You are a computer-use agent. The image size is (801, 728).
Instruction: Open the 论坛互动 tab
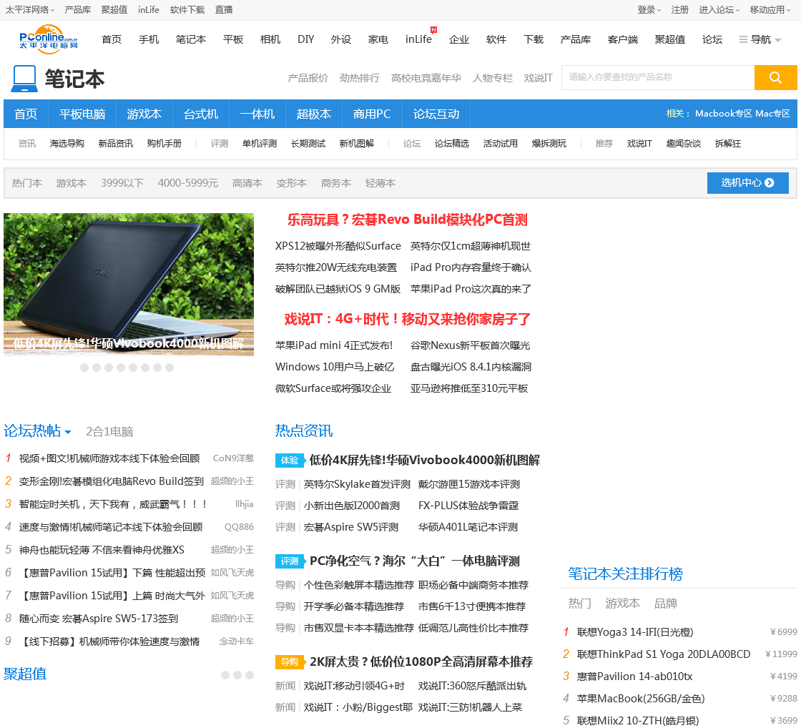(436, 114)
